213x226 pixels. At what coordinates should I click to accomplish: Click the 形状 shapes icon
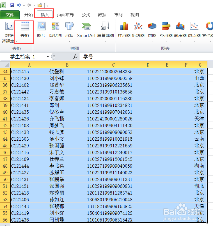coord(69,26)
